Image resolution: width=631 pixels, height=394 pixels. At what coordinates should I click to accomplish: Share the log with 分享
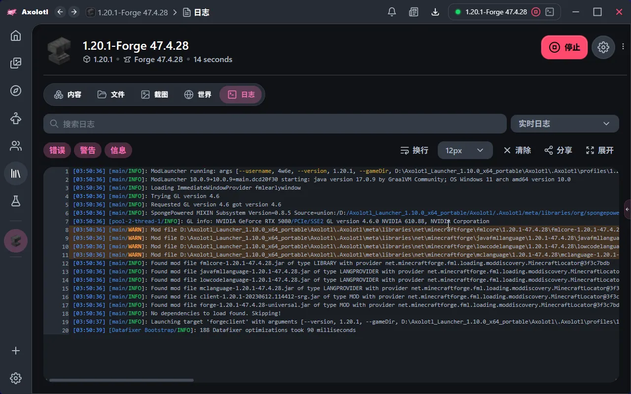pyautogui.click(x=558, y=150)
